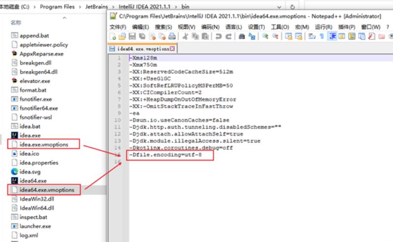Image resolution: width=393 pixels, height=242 pixels.
Task: Place the cursor on line -Dfile.encoding=utf-8
Action: [x=166, y=155]
